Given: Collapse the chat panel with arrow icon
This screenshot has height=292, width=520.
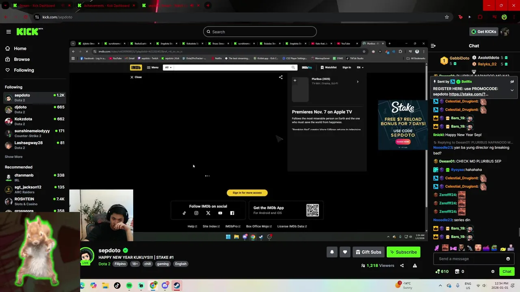Looking at the screenshot, I should click(433, 46).
